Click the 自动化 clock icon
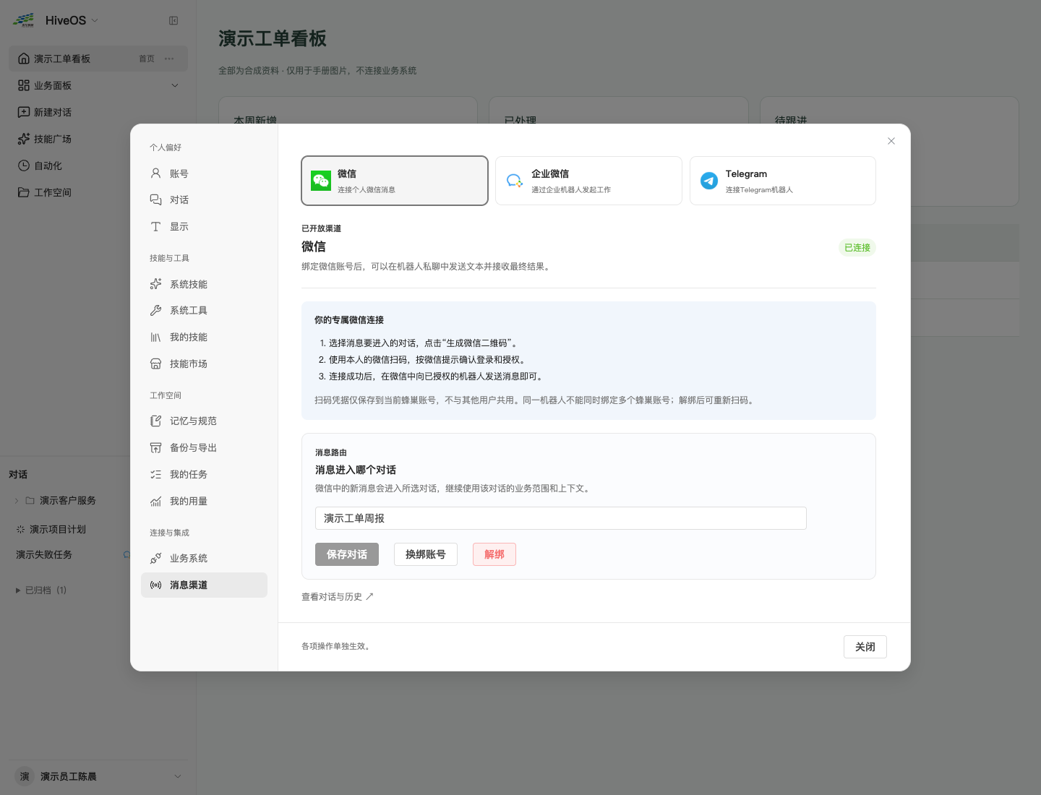This screenshot has width=1041, height=795. click(x=24, y=166)
